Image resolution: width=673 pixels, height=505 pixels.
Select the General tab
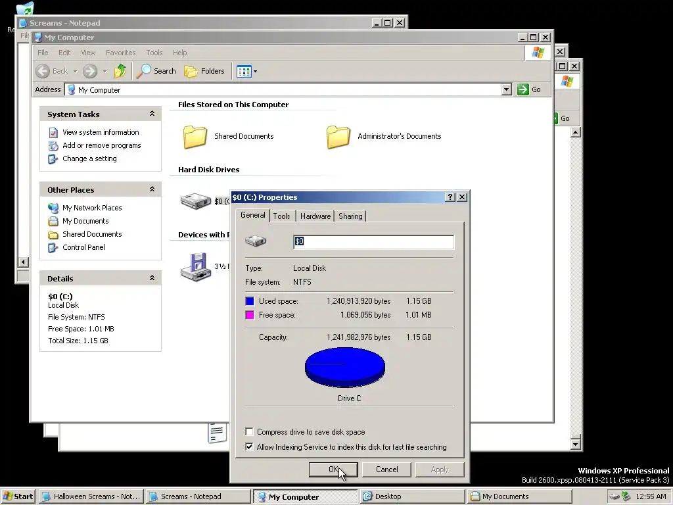tap(253, 215)
